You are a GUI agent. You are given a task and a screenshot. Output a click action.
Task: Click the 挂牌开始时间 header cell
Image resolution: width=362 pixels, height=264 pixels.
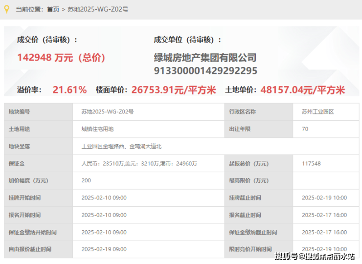[38, 198]
